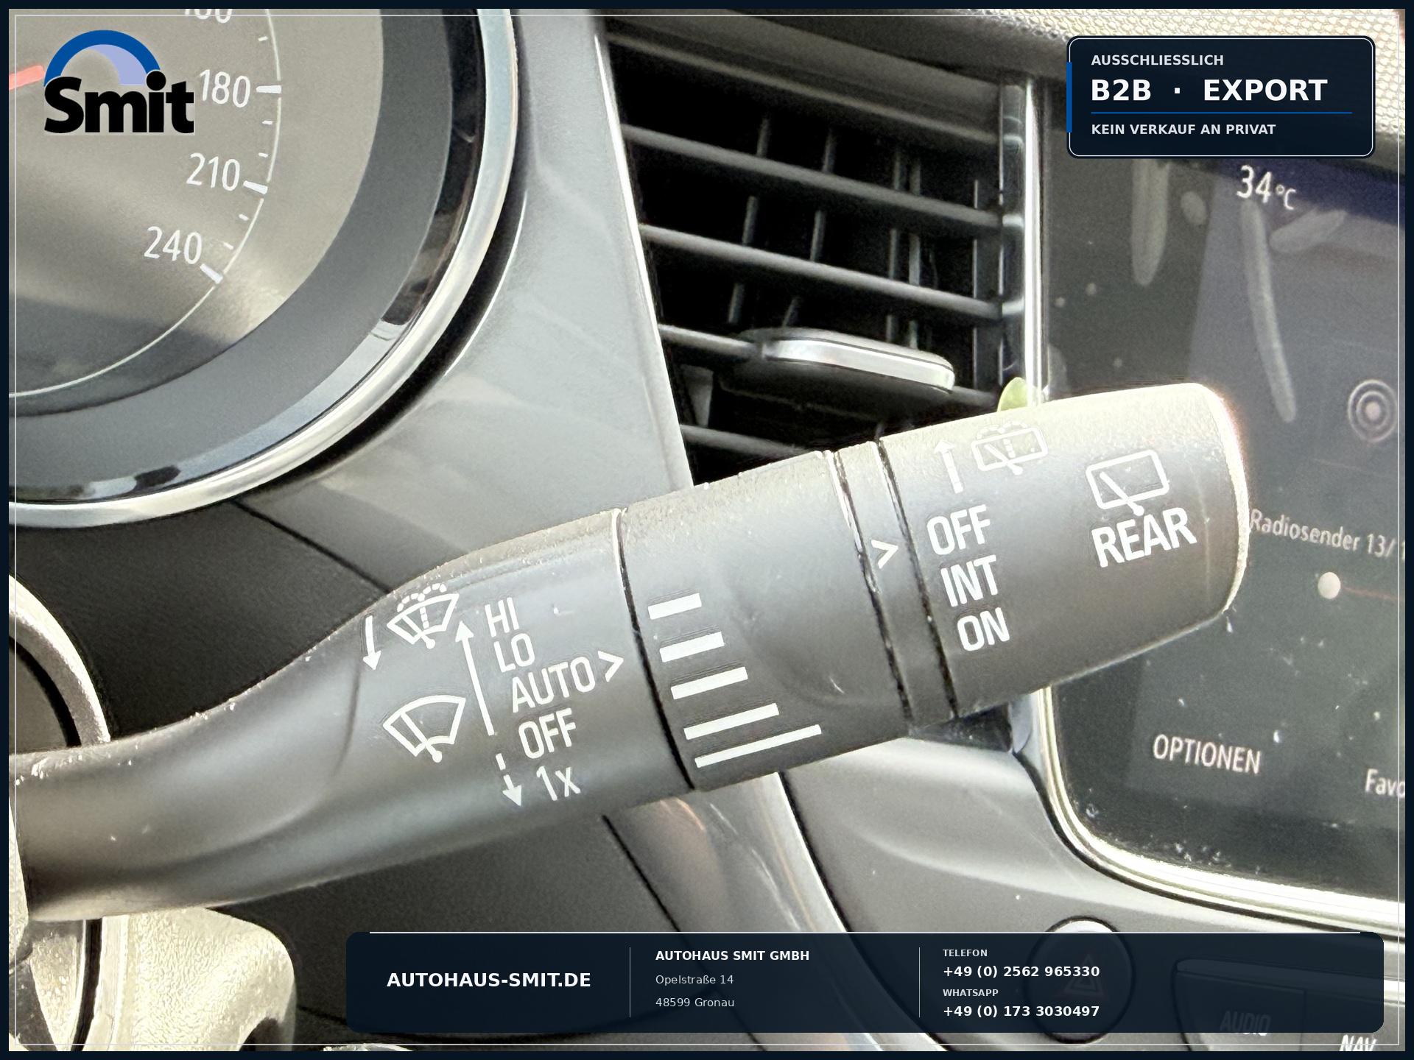Click the arrow marker beside rear OFF

884,552
